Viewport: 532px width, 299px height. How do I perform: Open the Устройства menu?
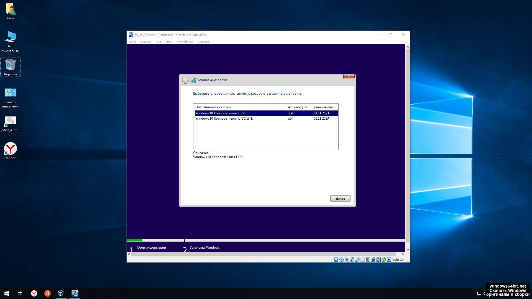(x=185, y=42)
